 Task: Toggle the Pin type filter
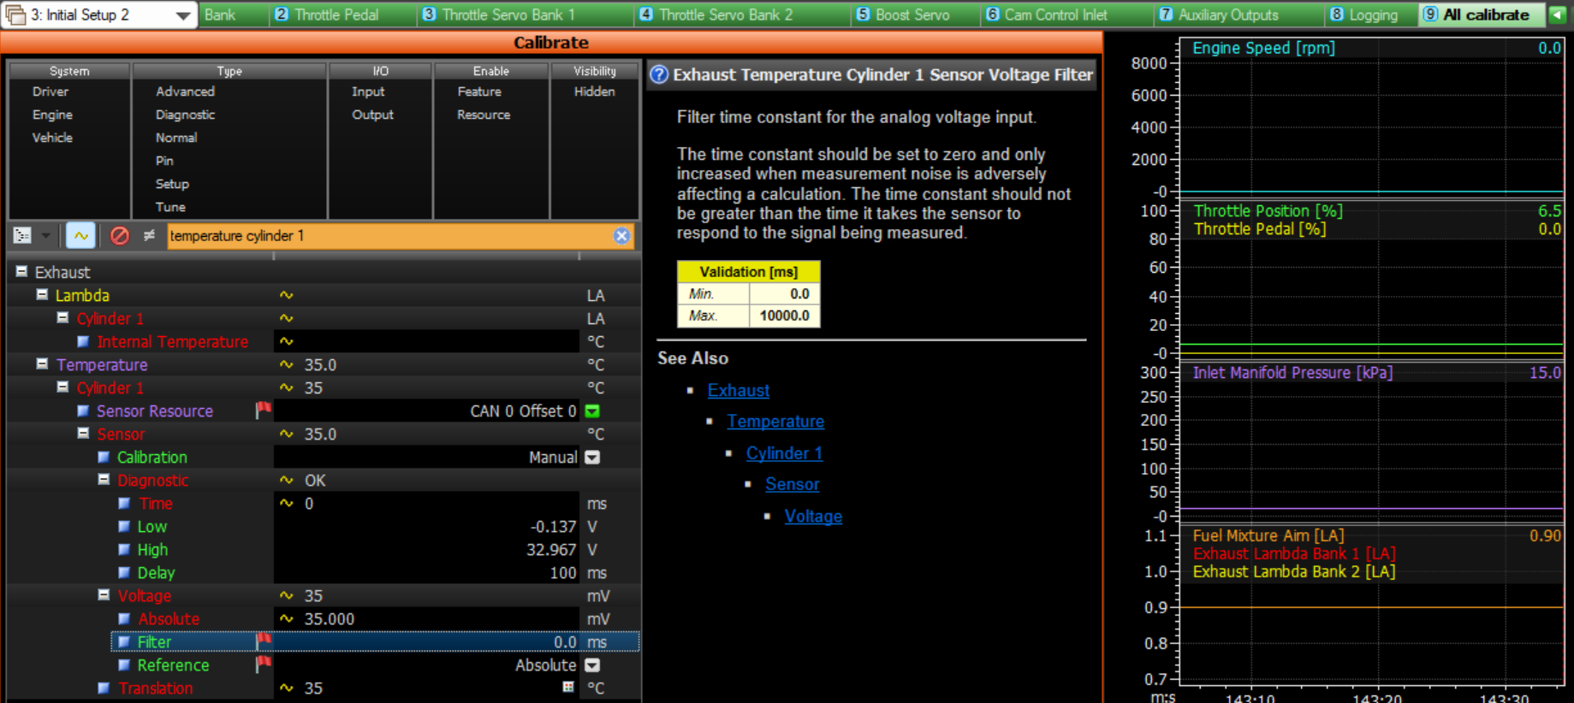coord(164,161)
